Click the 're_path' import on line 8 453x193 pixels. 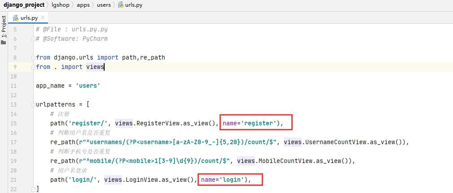tap(153, 58)
